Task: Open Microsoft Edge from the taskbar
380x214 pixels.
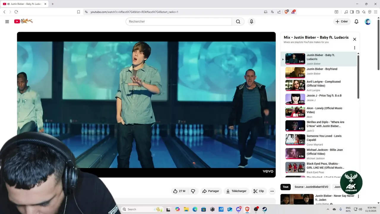Action: click(195, 209)
